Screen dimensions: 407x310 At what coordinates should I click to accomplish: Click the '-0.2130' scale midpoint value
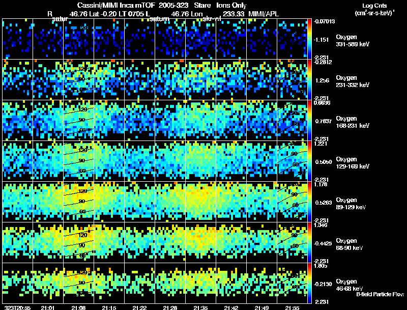(323, 284)
